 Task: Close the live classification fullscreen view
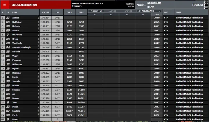pyautogui.click(x=206, y=3)
